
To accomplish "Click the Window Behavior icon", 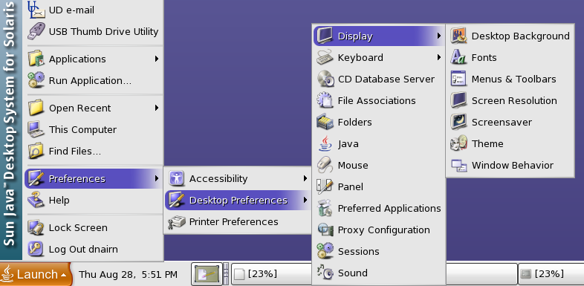I will [x=458, y=166].
